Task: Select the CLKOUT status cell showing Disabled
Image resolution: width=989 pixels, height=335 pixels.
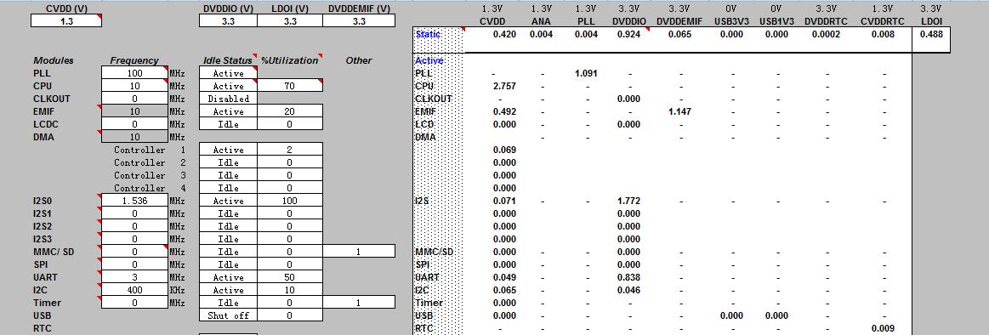Action: (x=228, y=99)
